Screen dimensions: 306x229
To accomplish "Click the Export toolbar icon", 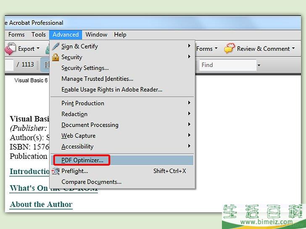I will click(10, 49).
